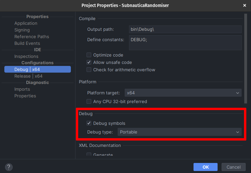251x173 pixels.
Task: Select the Debug | x64 configuration
Action: pos(38,69)
